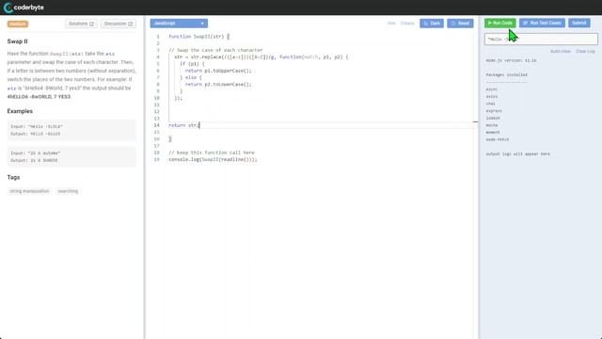Click the string manipulation tag

pos(29,191)
